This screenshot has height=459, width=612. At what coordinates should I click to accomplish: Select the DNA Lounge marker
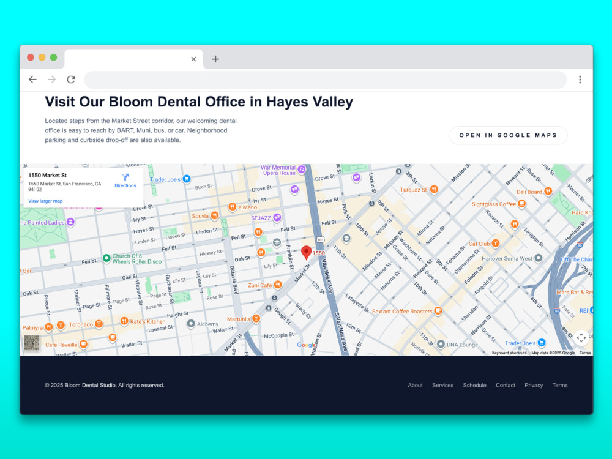point(441,344)
